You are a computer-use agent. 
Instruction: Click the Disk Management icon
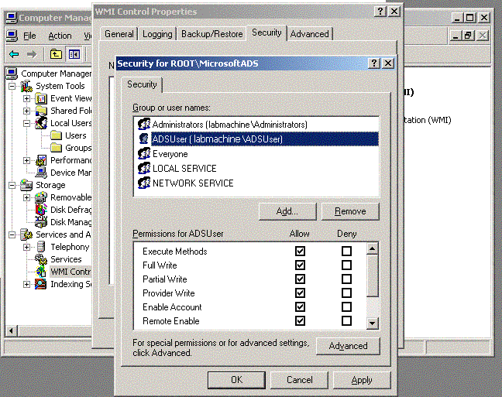(x=41, y=222)
